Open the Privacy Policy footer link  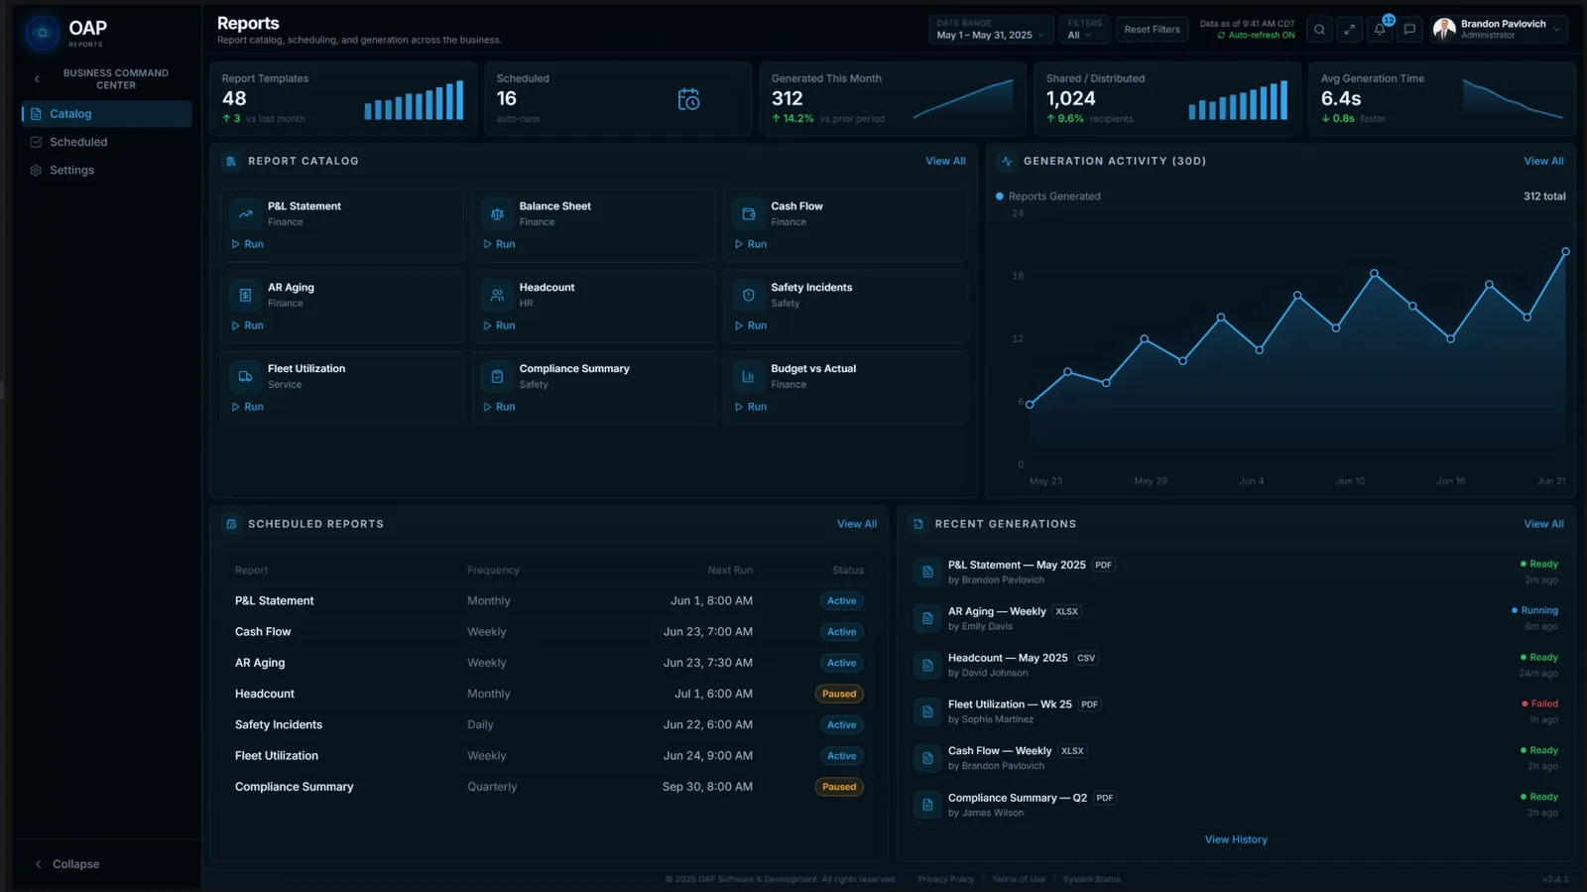coord(945,880)
